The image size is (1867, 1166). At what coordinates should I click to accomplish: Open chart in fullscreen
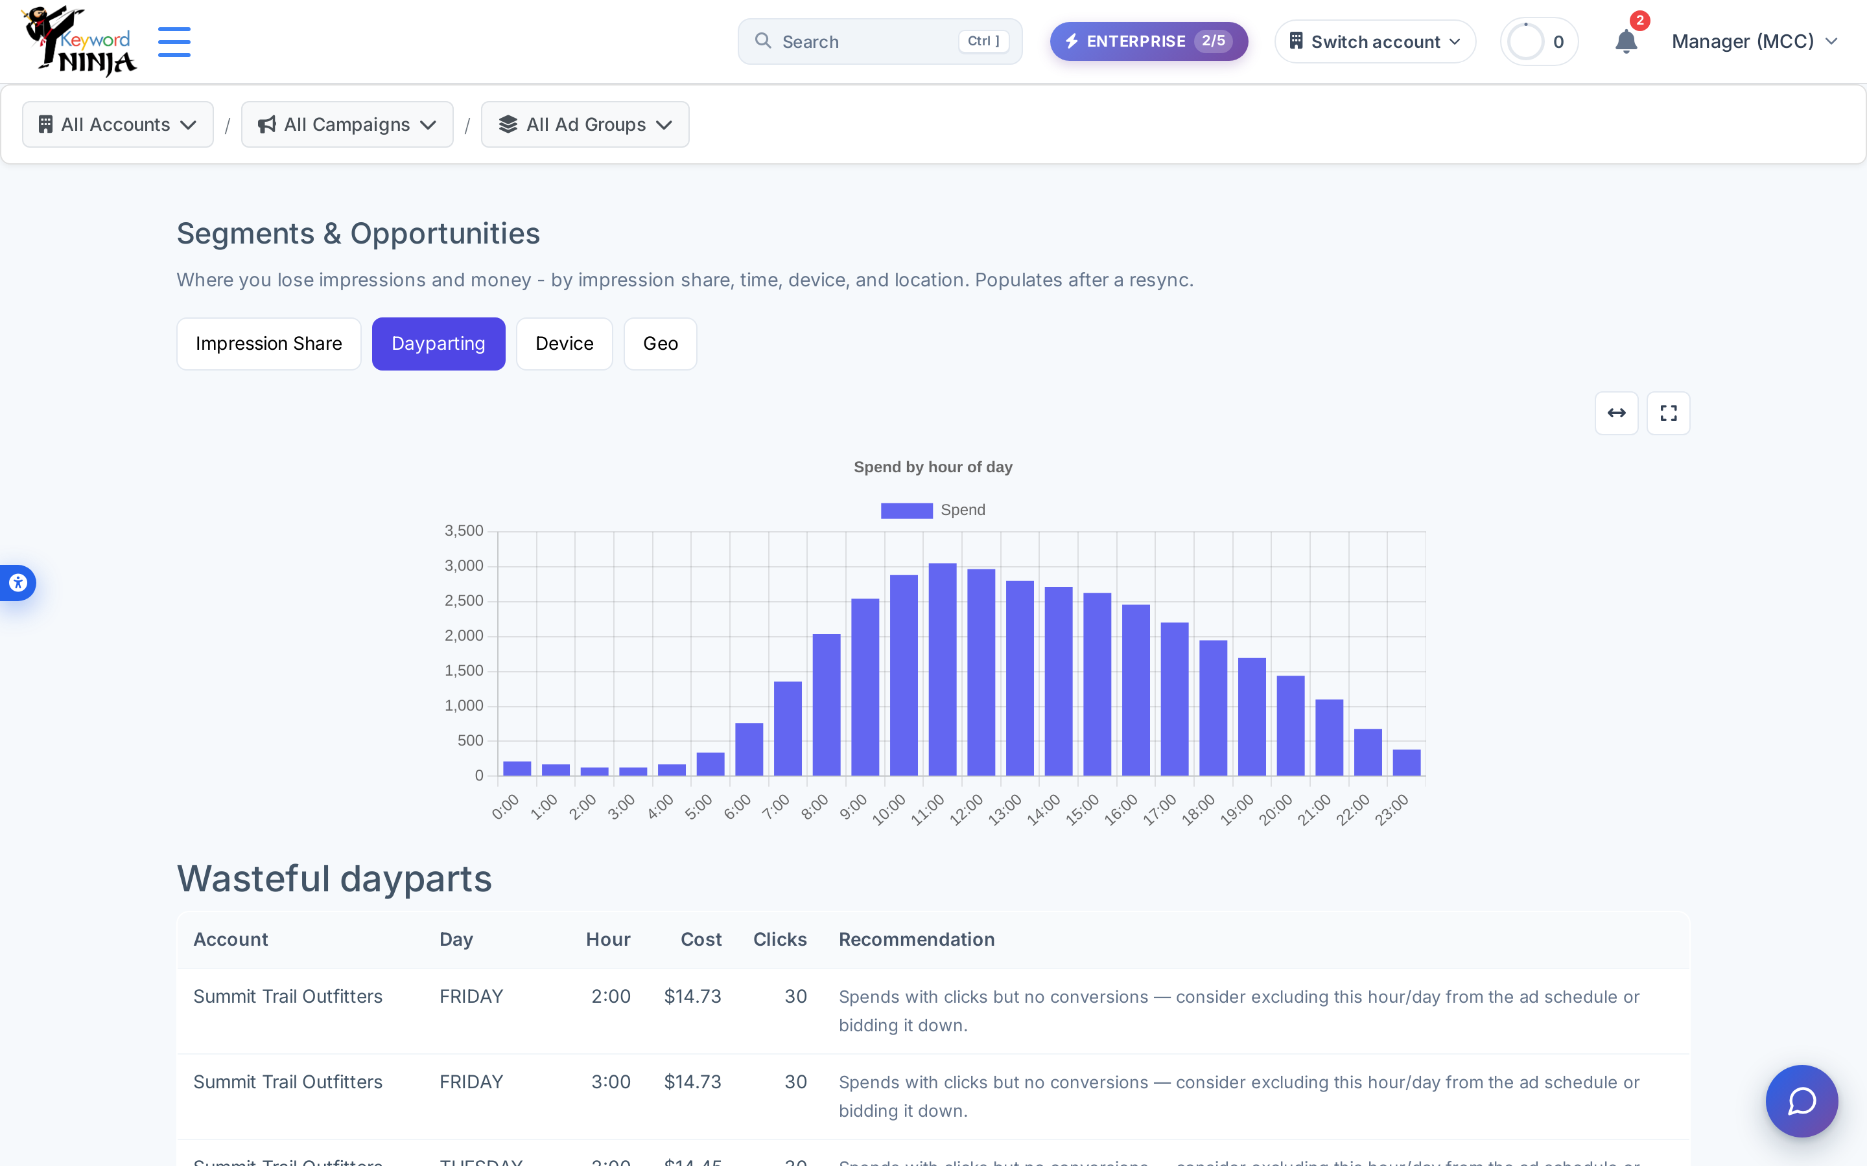coord(1668,413)
